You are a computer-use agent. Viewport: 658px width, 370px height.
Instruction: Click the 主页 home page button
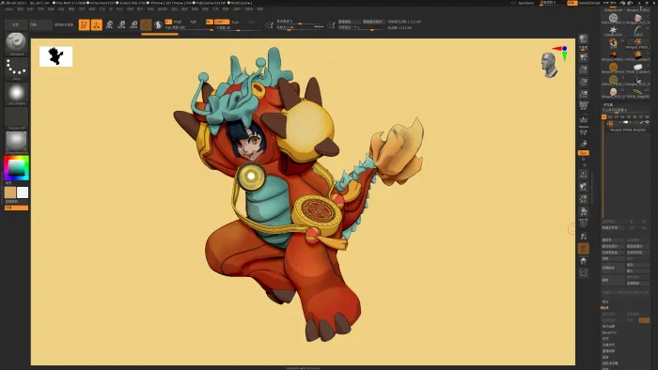point(16,24)
